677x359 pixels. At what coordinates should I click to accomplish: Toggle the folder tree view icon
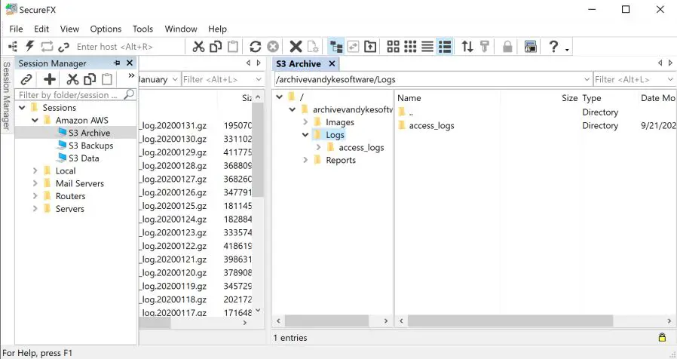[x=336, y=46]
